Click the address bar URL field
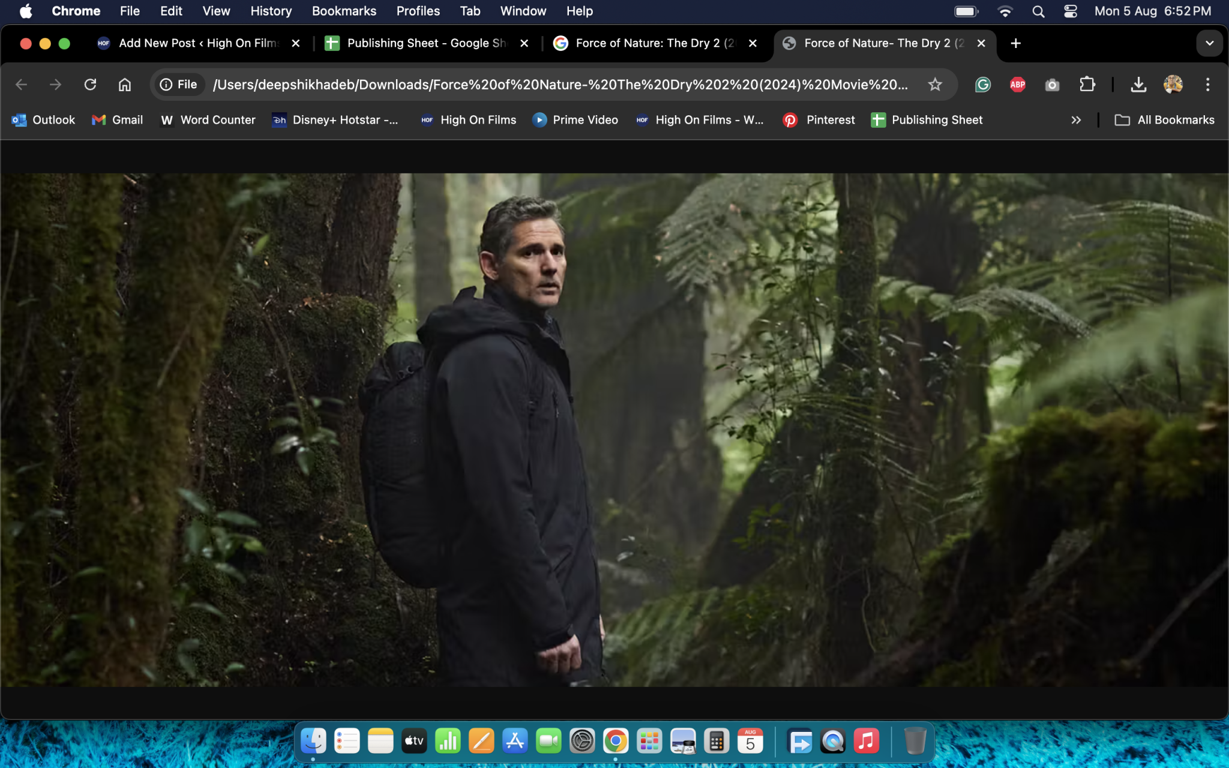The width and height of the screenshot is (1229, 768). (560, 85)
